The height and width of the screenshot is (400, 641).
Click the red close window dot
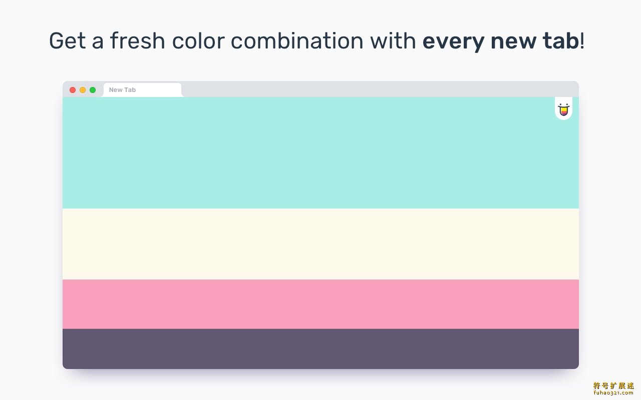coord(73,90)
